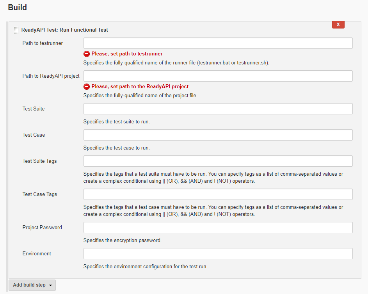Focus the Path to testrunner field

pos(217,43)
